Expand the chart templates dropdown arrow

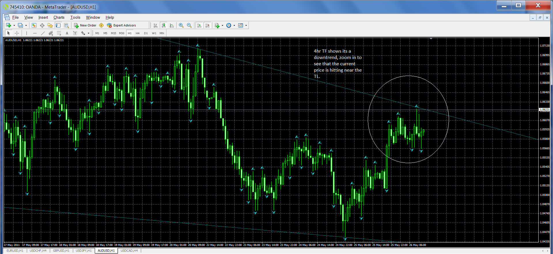click(x=246, y=25)
